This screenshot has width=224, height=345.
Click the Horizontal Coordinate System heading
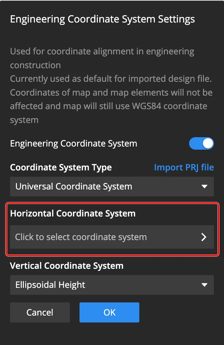73,213
